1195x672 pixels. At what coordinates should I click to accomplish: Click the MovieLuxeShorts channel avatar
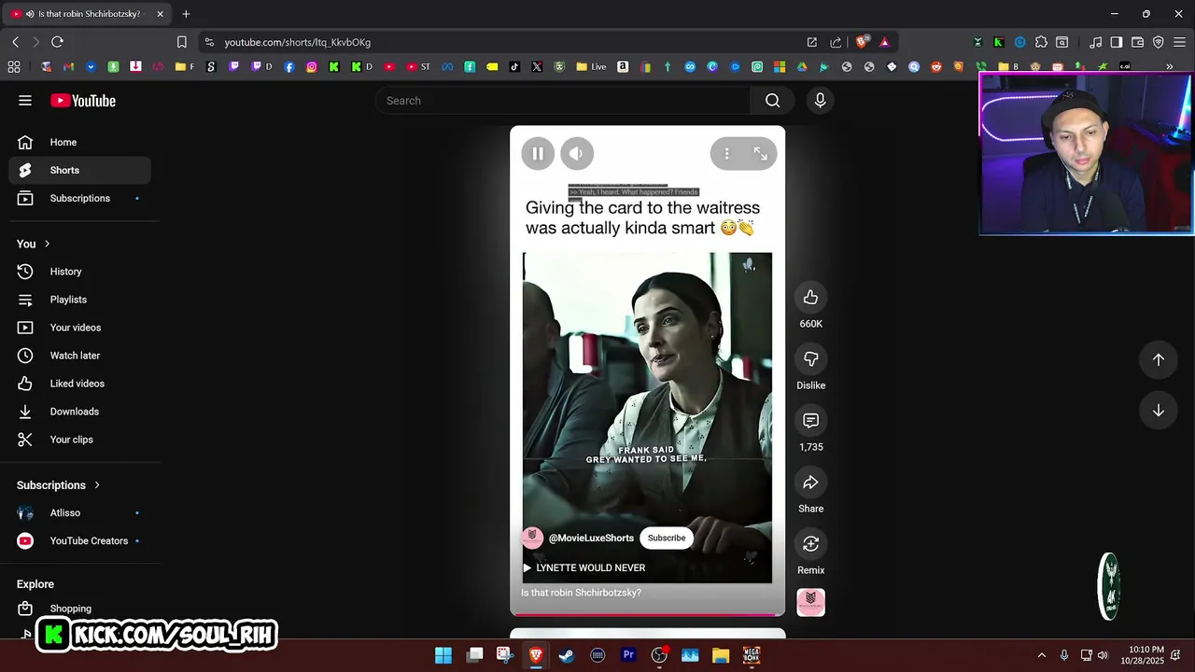532,538
